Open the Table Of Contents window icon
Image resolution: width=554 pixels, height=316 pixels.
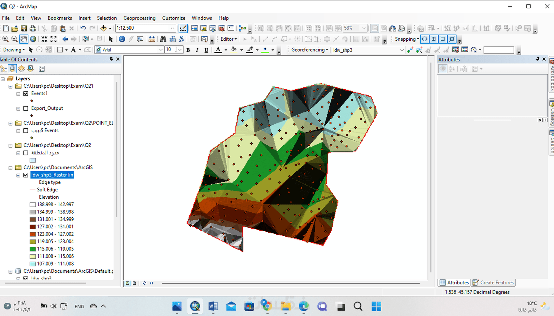pos(195,28)
